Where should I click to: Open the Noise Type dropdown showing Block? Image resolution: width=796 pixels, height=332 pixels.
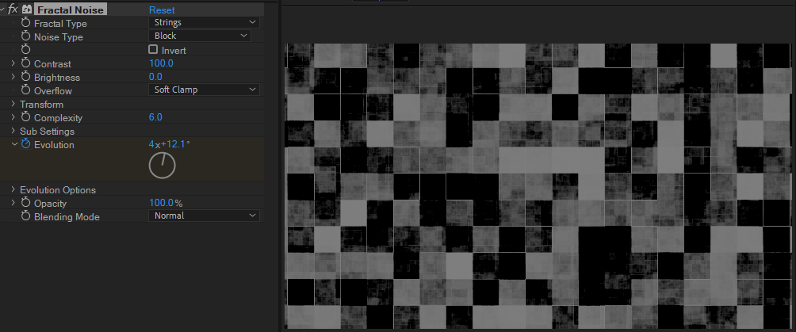coord(200,36)
